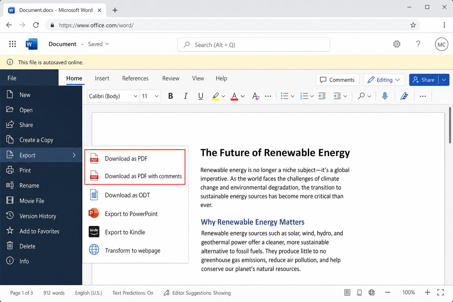
Task: Decrease paragraph indent
Action: click(x=322, y=96)
